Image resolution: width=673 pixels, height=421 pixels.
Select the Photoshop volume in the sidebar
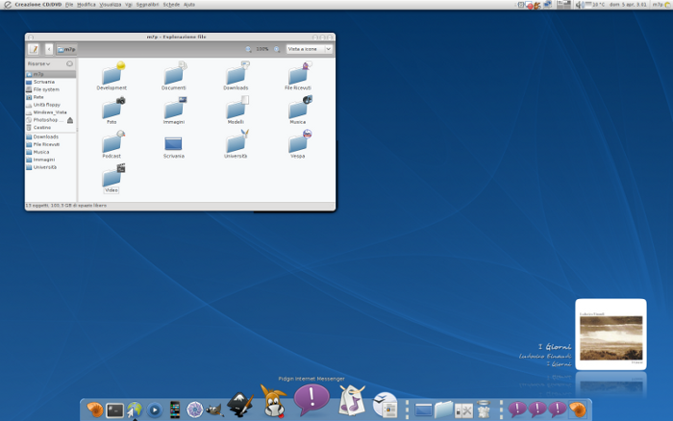[x=45, y=120]
